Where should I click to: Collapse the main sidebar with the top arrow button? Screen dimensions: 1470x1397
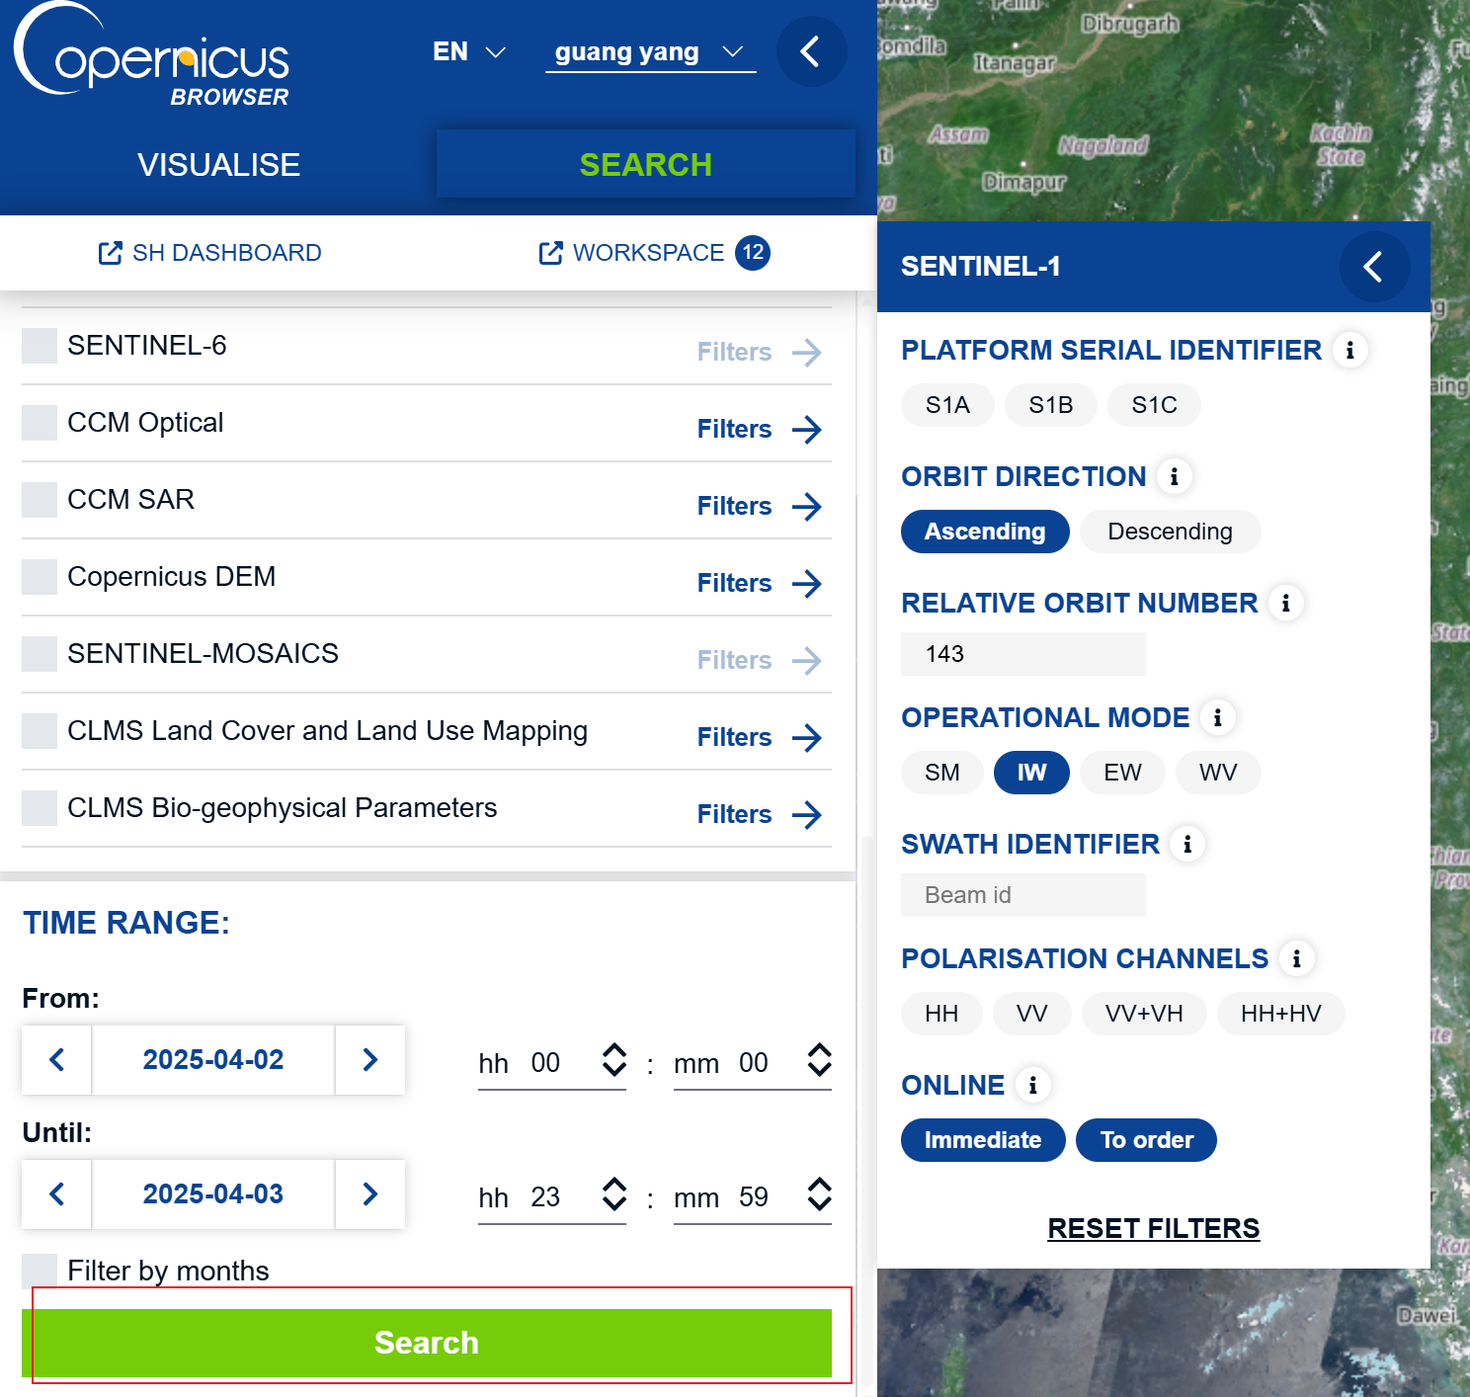[811, 51]
